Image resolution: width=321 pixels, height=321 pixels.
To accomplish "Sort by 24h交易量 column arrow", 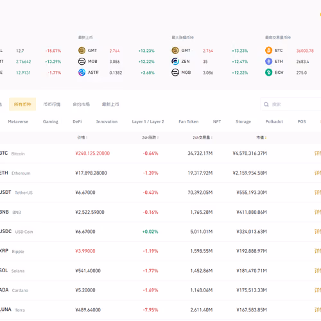I will pyautogui.click(x=211, y=137).
